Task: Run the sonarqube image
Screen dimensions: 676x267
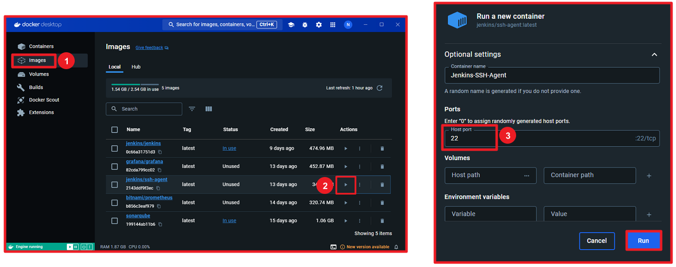Action: coord(346,221)
